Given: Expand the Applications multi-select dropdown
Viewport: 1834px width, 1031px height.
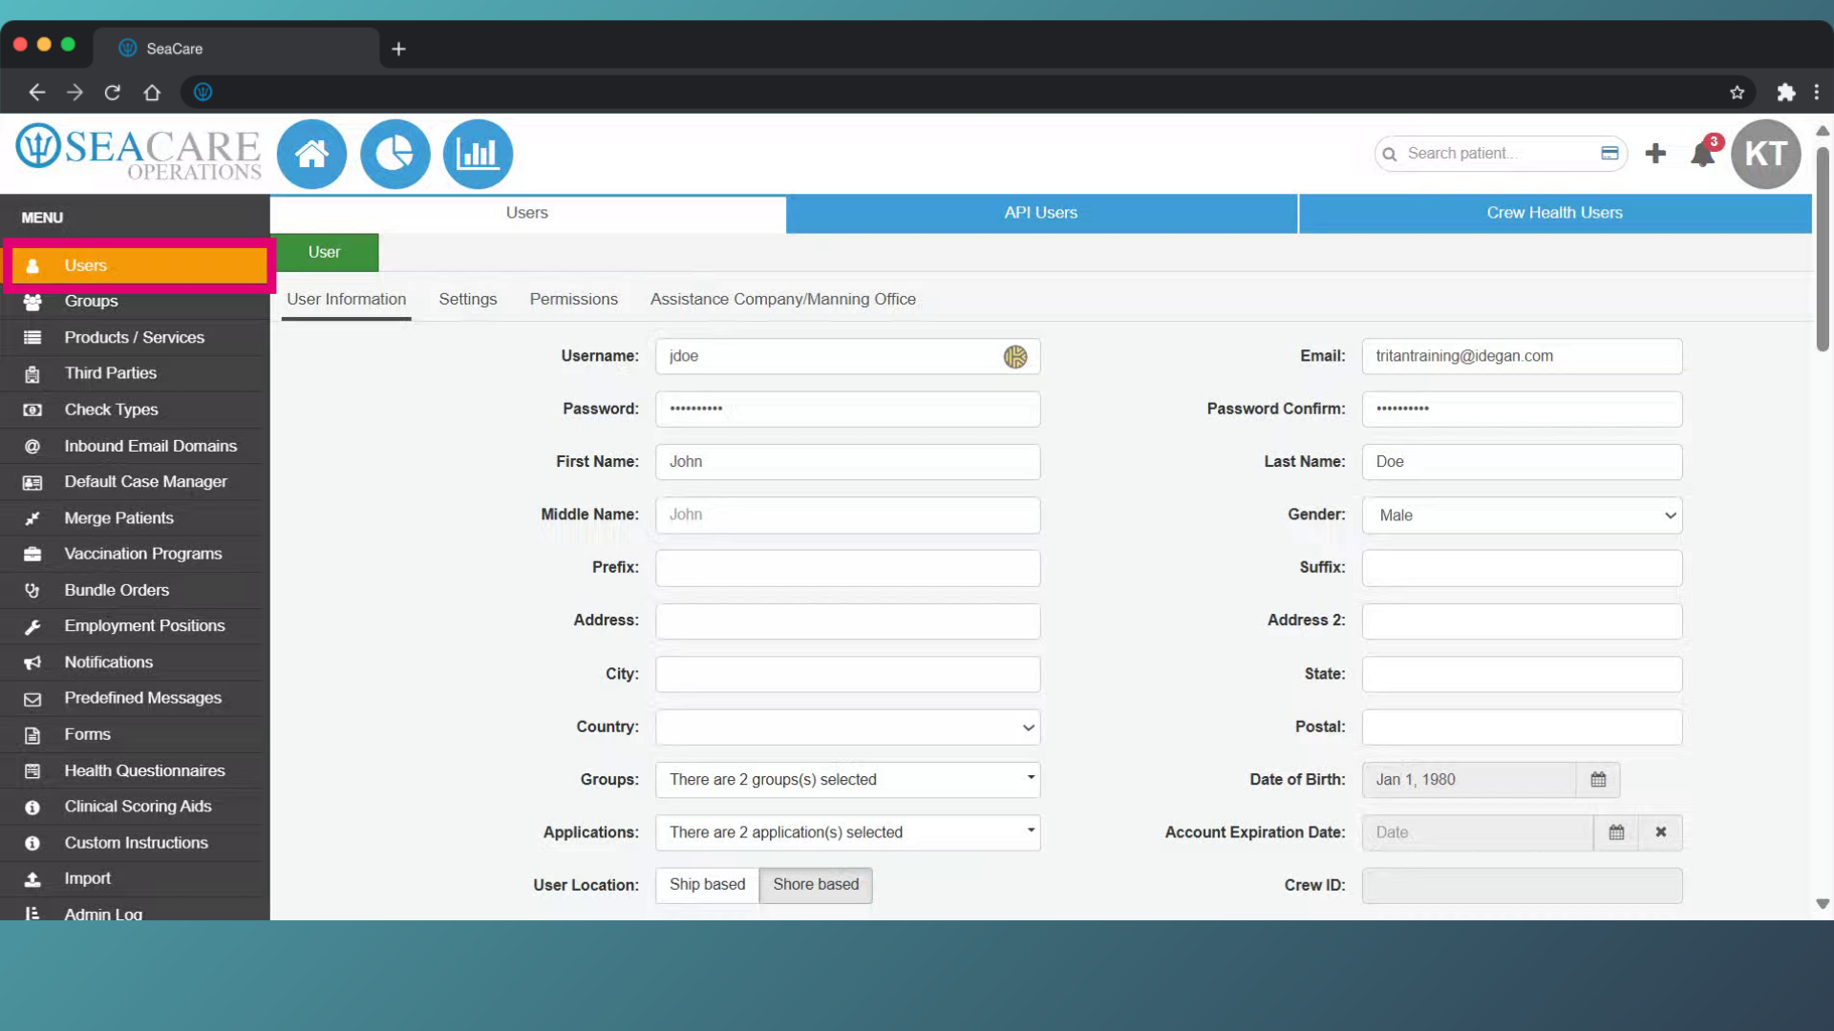Looking at the screenshot, I should tap(847, 832).
